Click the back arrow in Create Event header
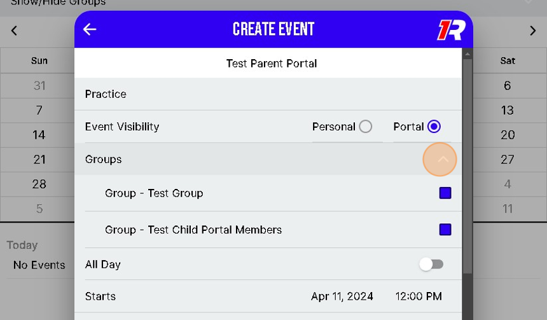Viewport: 547px width, 320px height. [x=90, y=29]
